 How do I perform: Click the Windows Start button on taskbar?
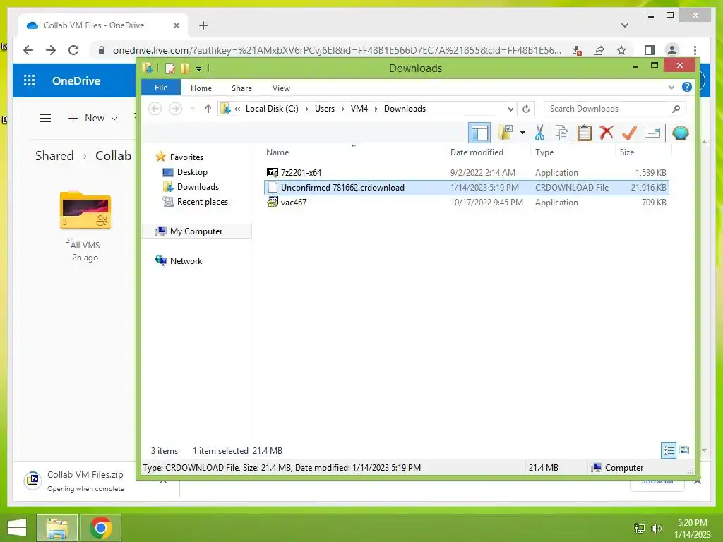coord(17,528)
